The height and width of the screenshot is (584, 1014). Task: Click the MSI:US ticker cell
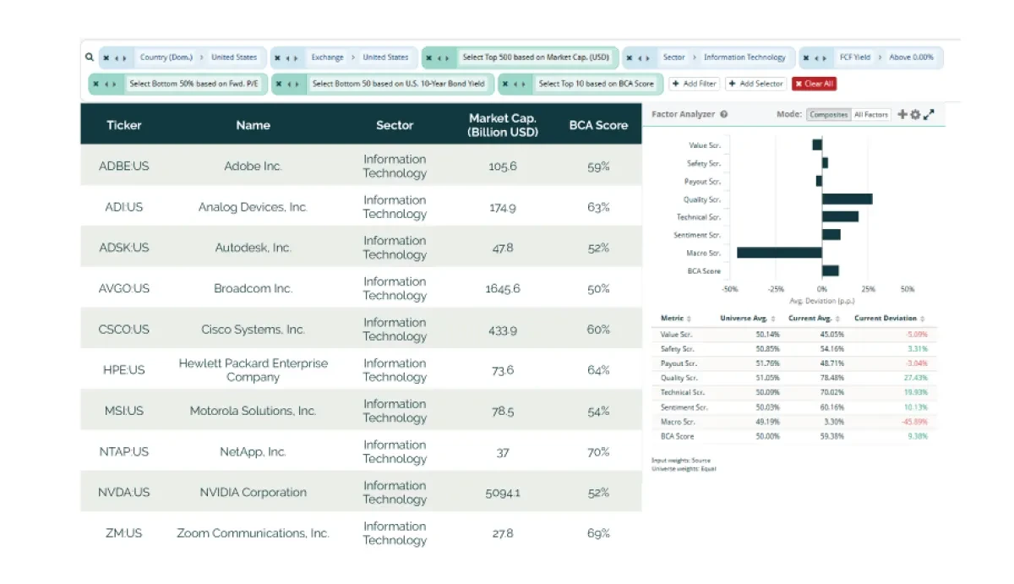click(x=124, y=412)
